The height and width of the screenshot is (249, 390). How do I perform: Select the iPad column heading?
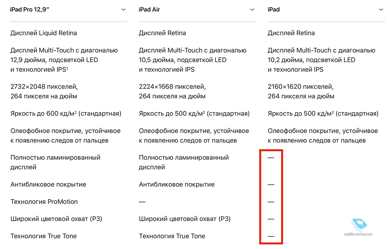click(x=274, y=9)
